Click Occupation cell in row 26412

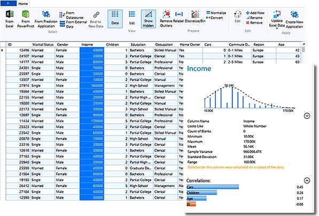(x=166, y=186)
